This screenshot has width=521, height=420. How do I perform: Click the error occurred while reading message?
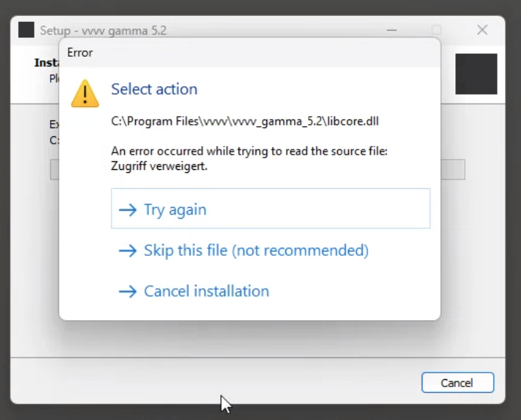[x=250, y=151]
